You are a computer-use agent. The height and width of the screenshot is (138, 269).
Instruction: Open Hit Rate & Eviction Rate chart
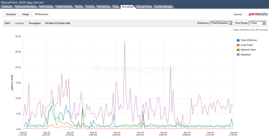(57, 23)
